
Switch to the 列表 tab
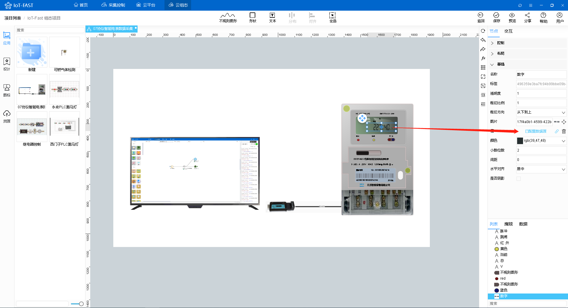pyautogui.click(x=494, y=224)
